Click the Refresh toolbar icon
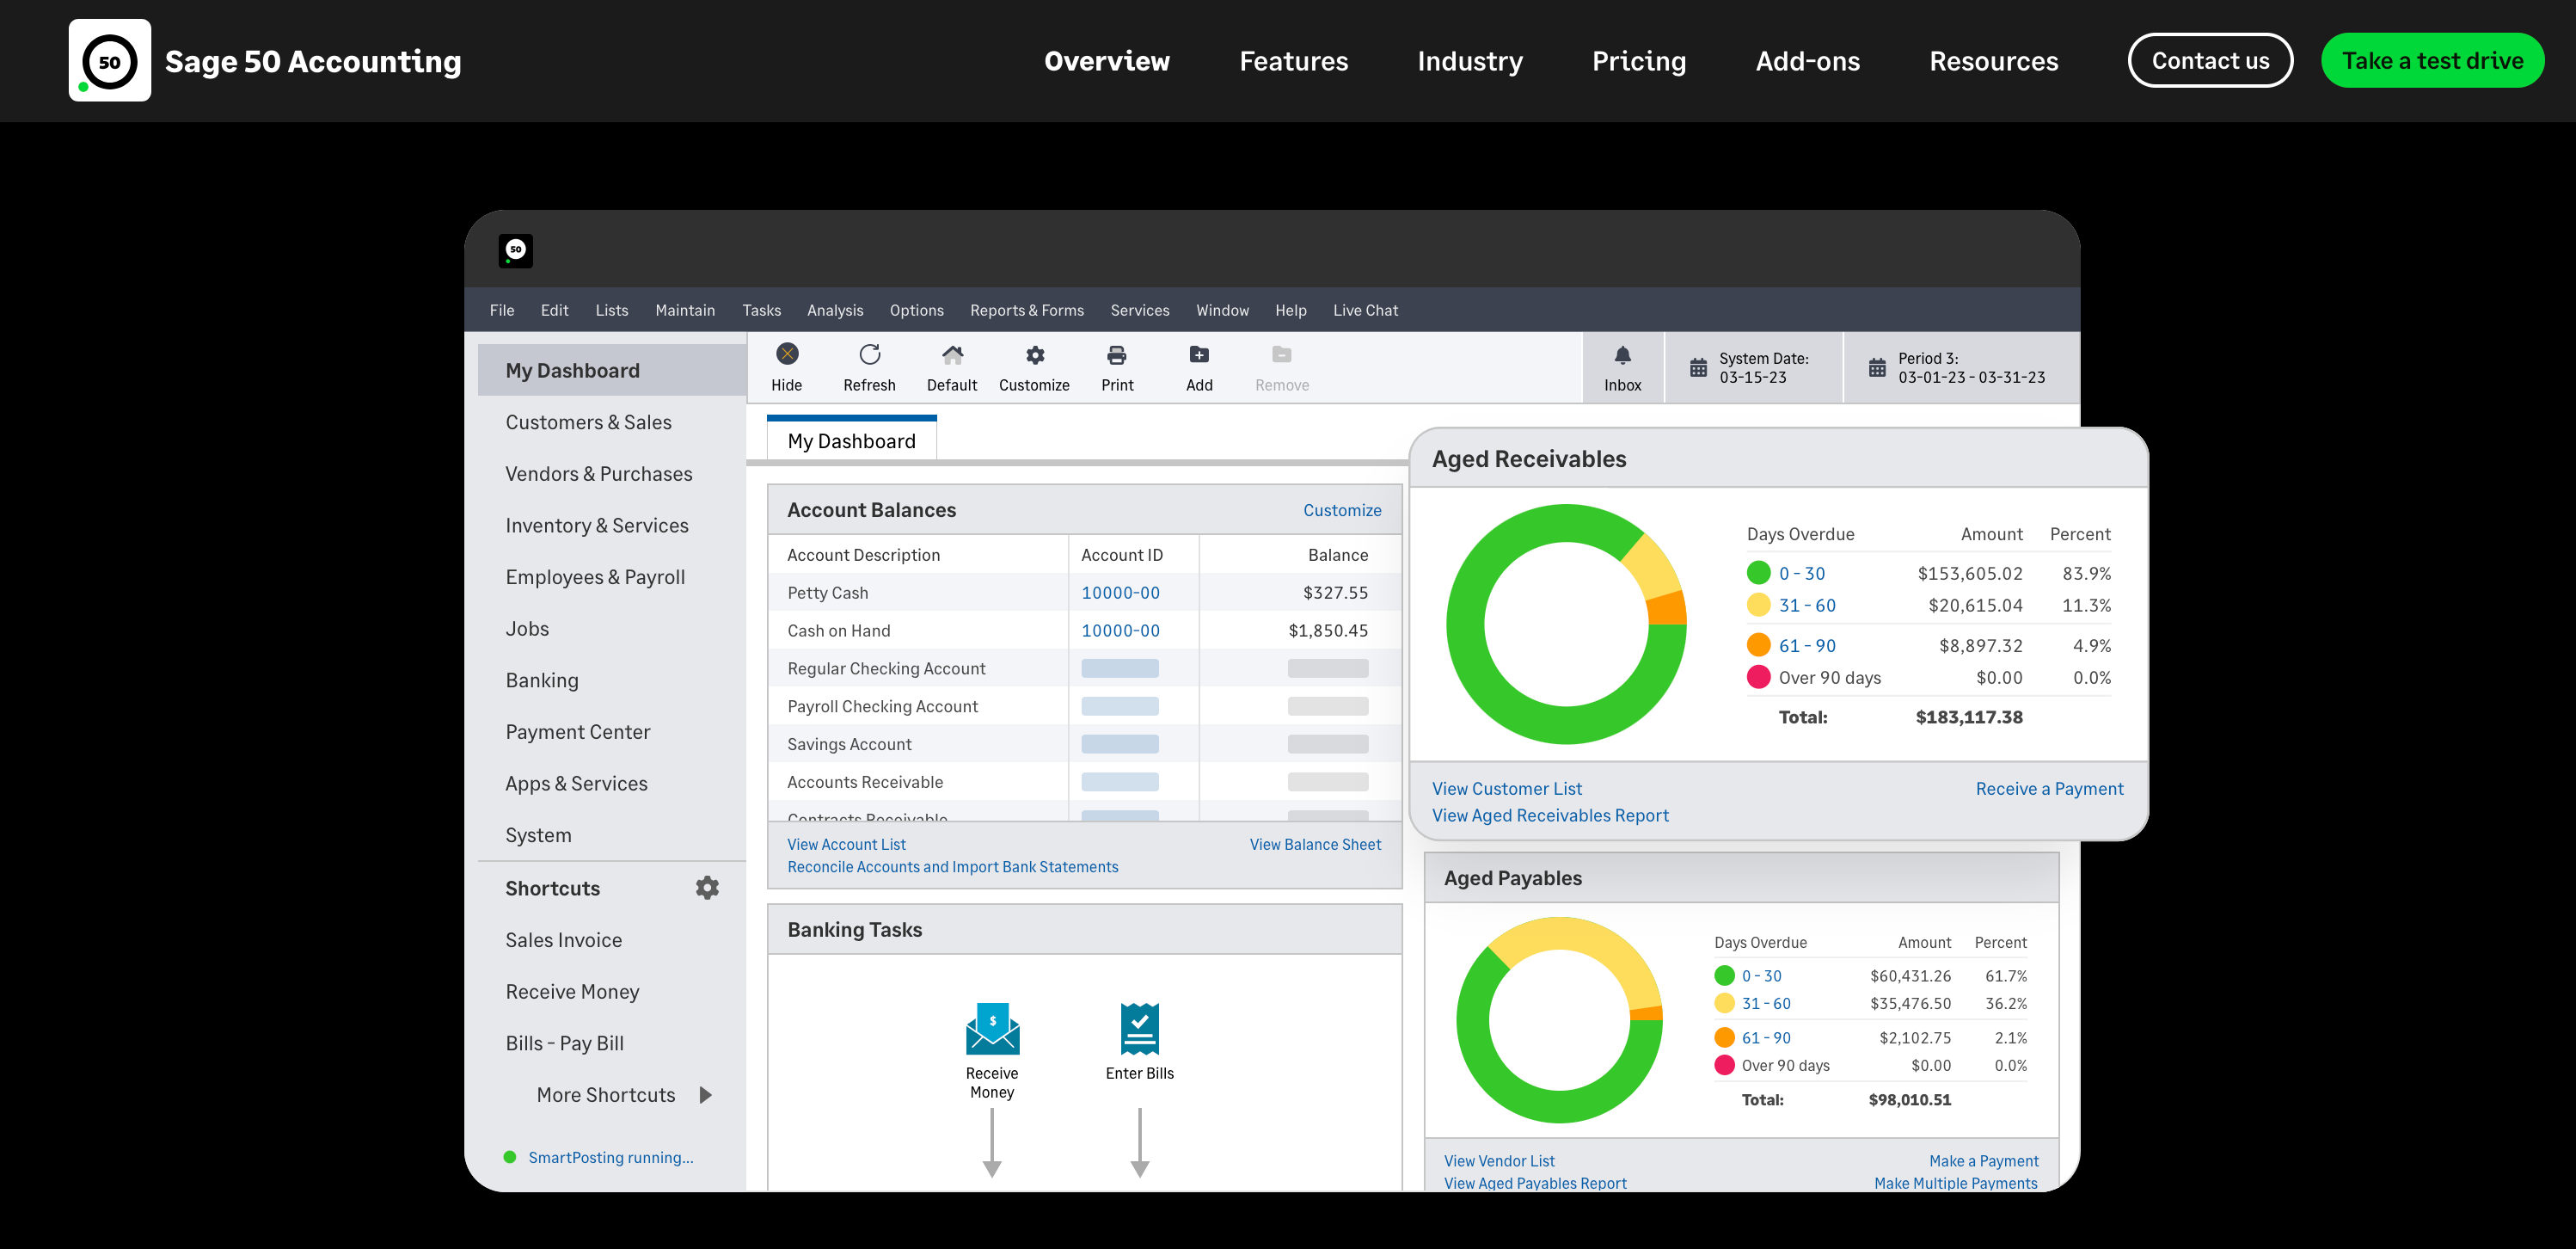 pos(869,354)
